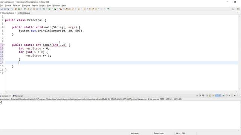This screenshot has width=241, height=135.
Task: Click Remove Launch in console toolbar
Action: click(x=200, y=96)
